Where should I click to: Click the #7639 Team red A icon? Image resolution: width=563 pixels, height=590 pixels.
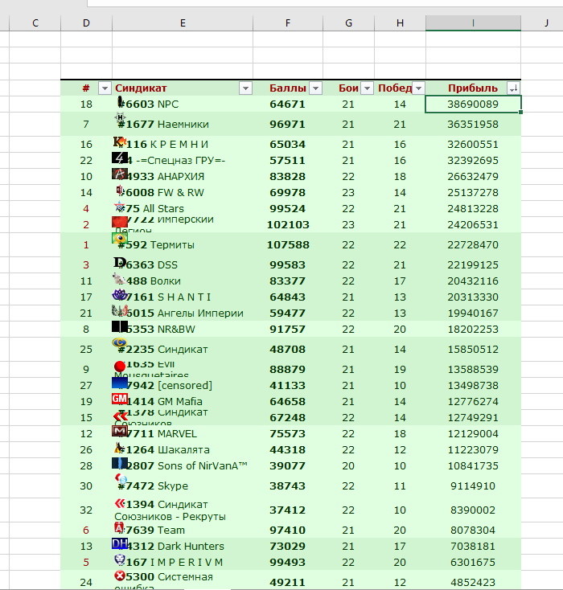pyautogui.click(x=119, y=527)
